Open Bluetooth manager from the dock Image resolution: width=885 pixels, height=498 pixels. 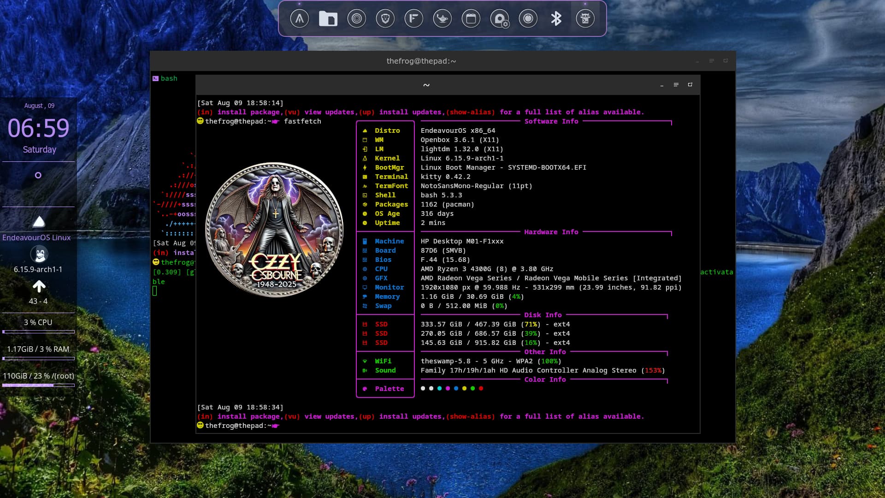tap(556, 19)
